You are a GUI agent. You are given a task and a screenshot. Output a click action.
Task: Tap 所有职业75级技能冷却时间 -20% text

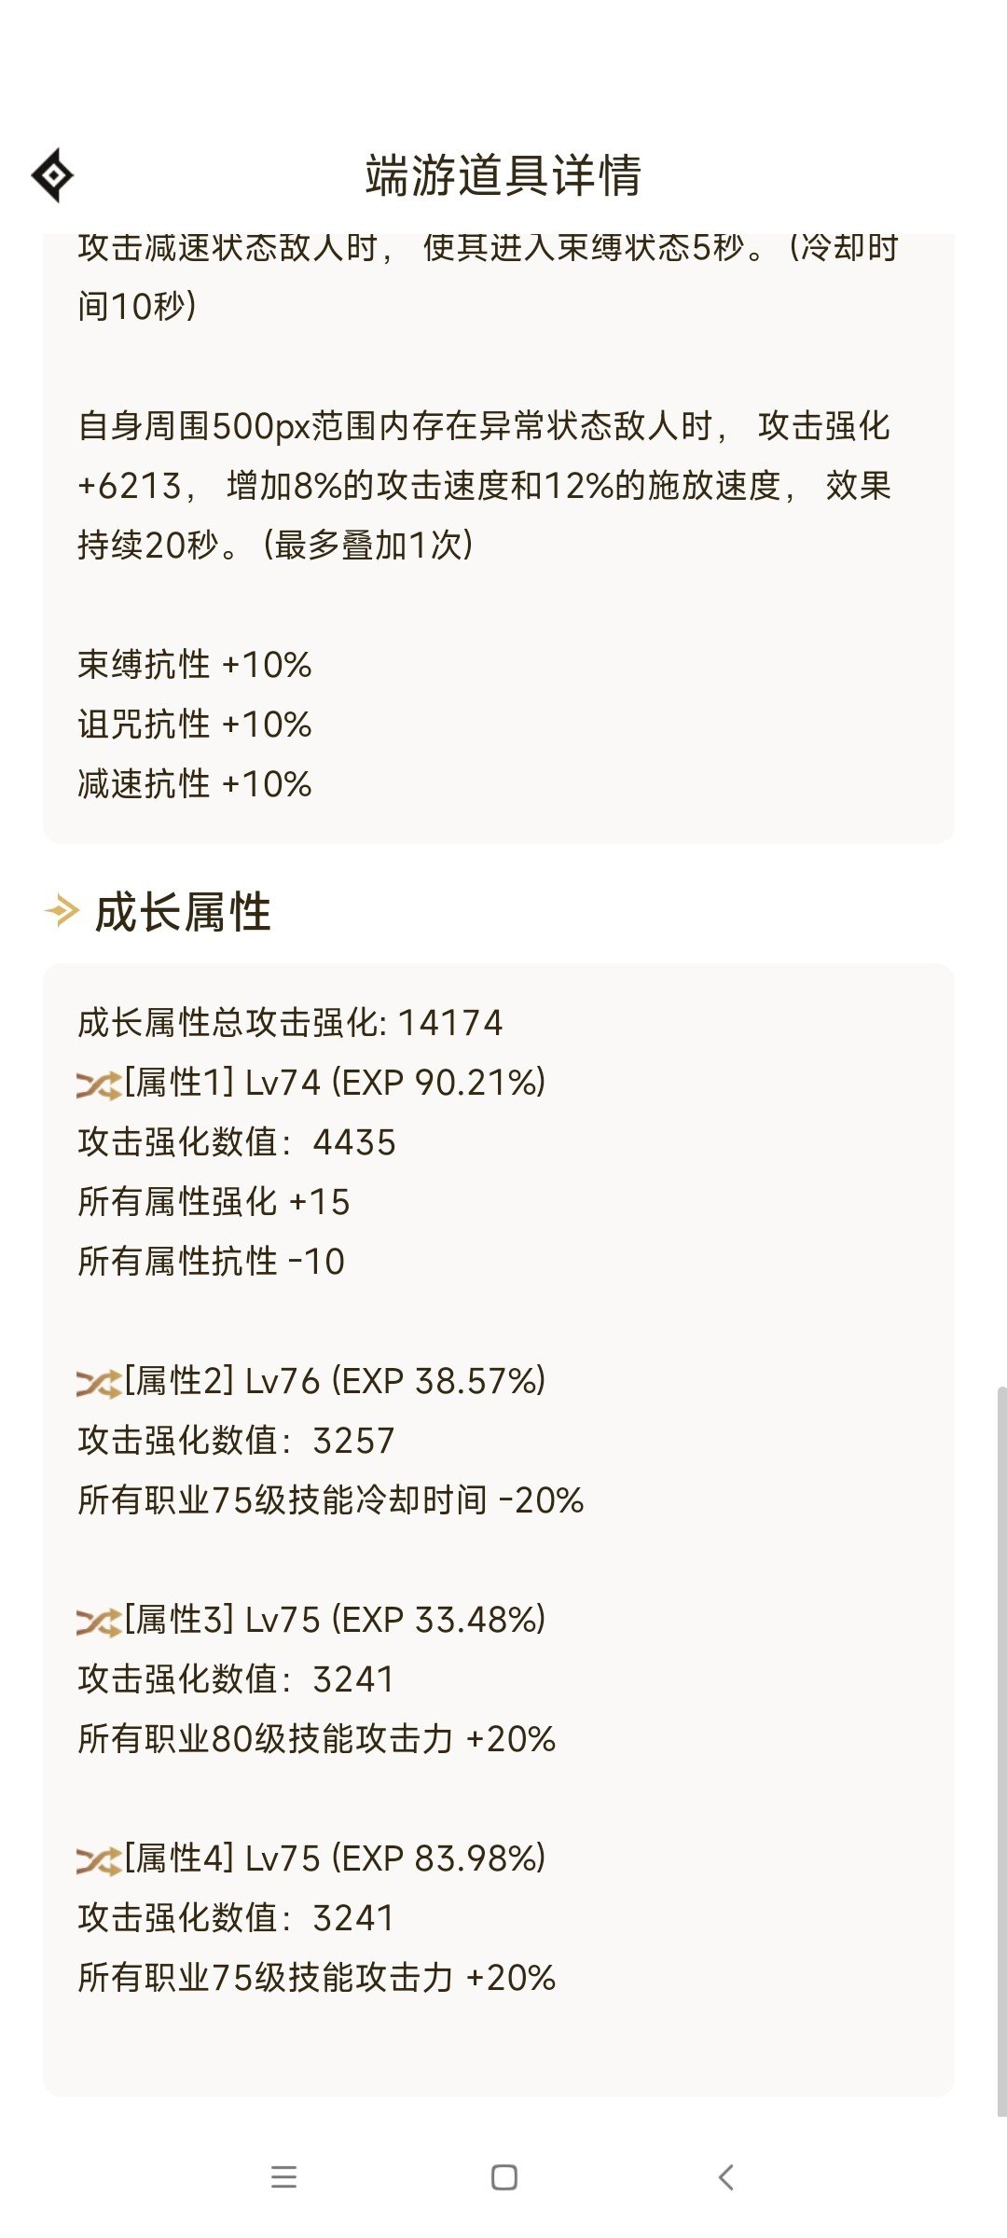pyautogui.click(x=331, y=1500)
